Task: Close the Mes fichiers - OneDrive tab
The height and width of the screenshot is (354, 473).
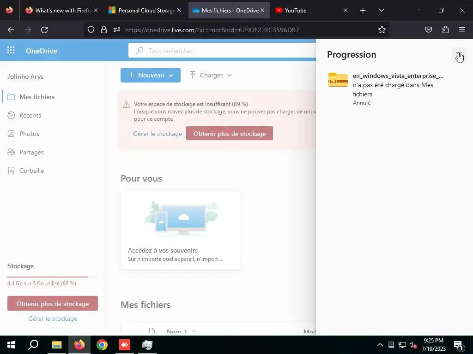Action: point(262,10)
